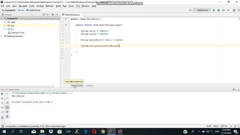
Task: Open the Chrome taskbar icon
Action: pos(103,132)
